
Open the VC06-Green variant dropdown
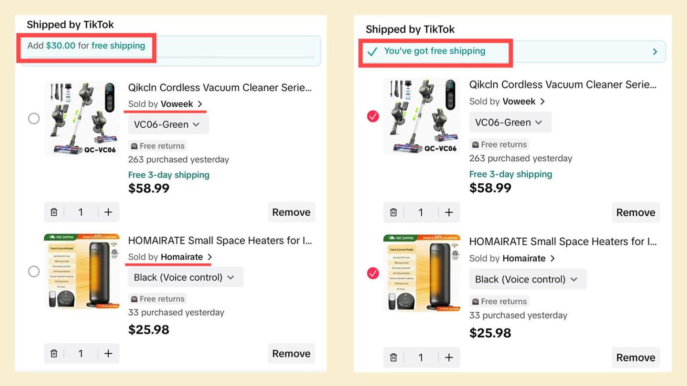[x=168, y=124]
